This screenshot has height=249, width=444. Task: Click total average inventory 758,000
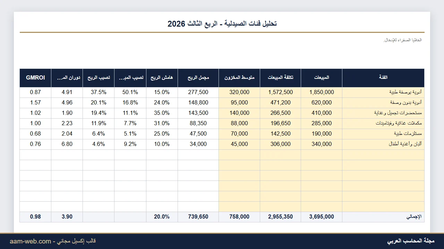(x=239, y=217)
